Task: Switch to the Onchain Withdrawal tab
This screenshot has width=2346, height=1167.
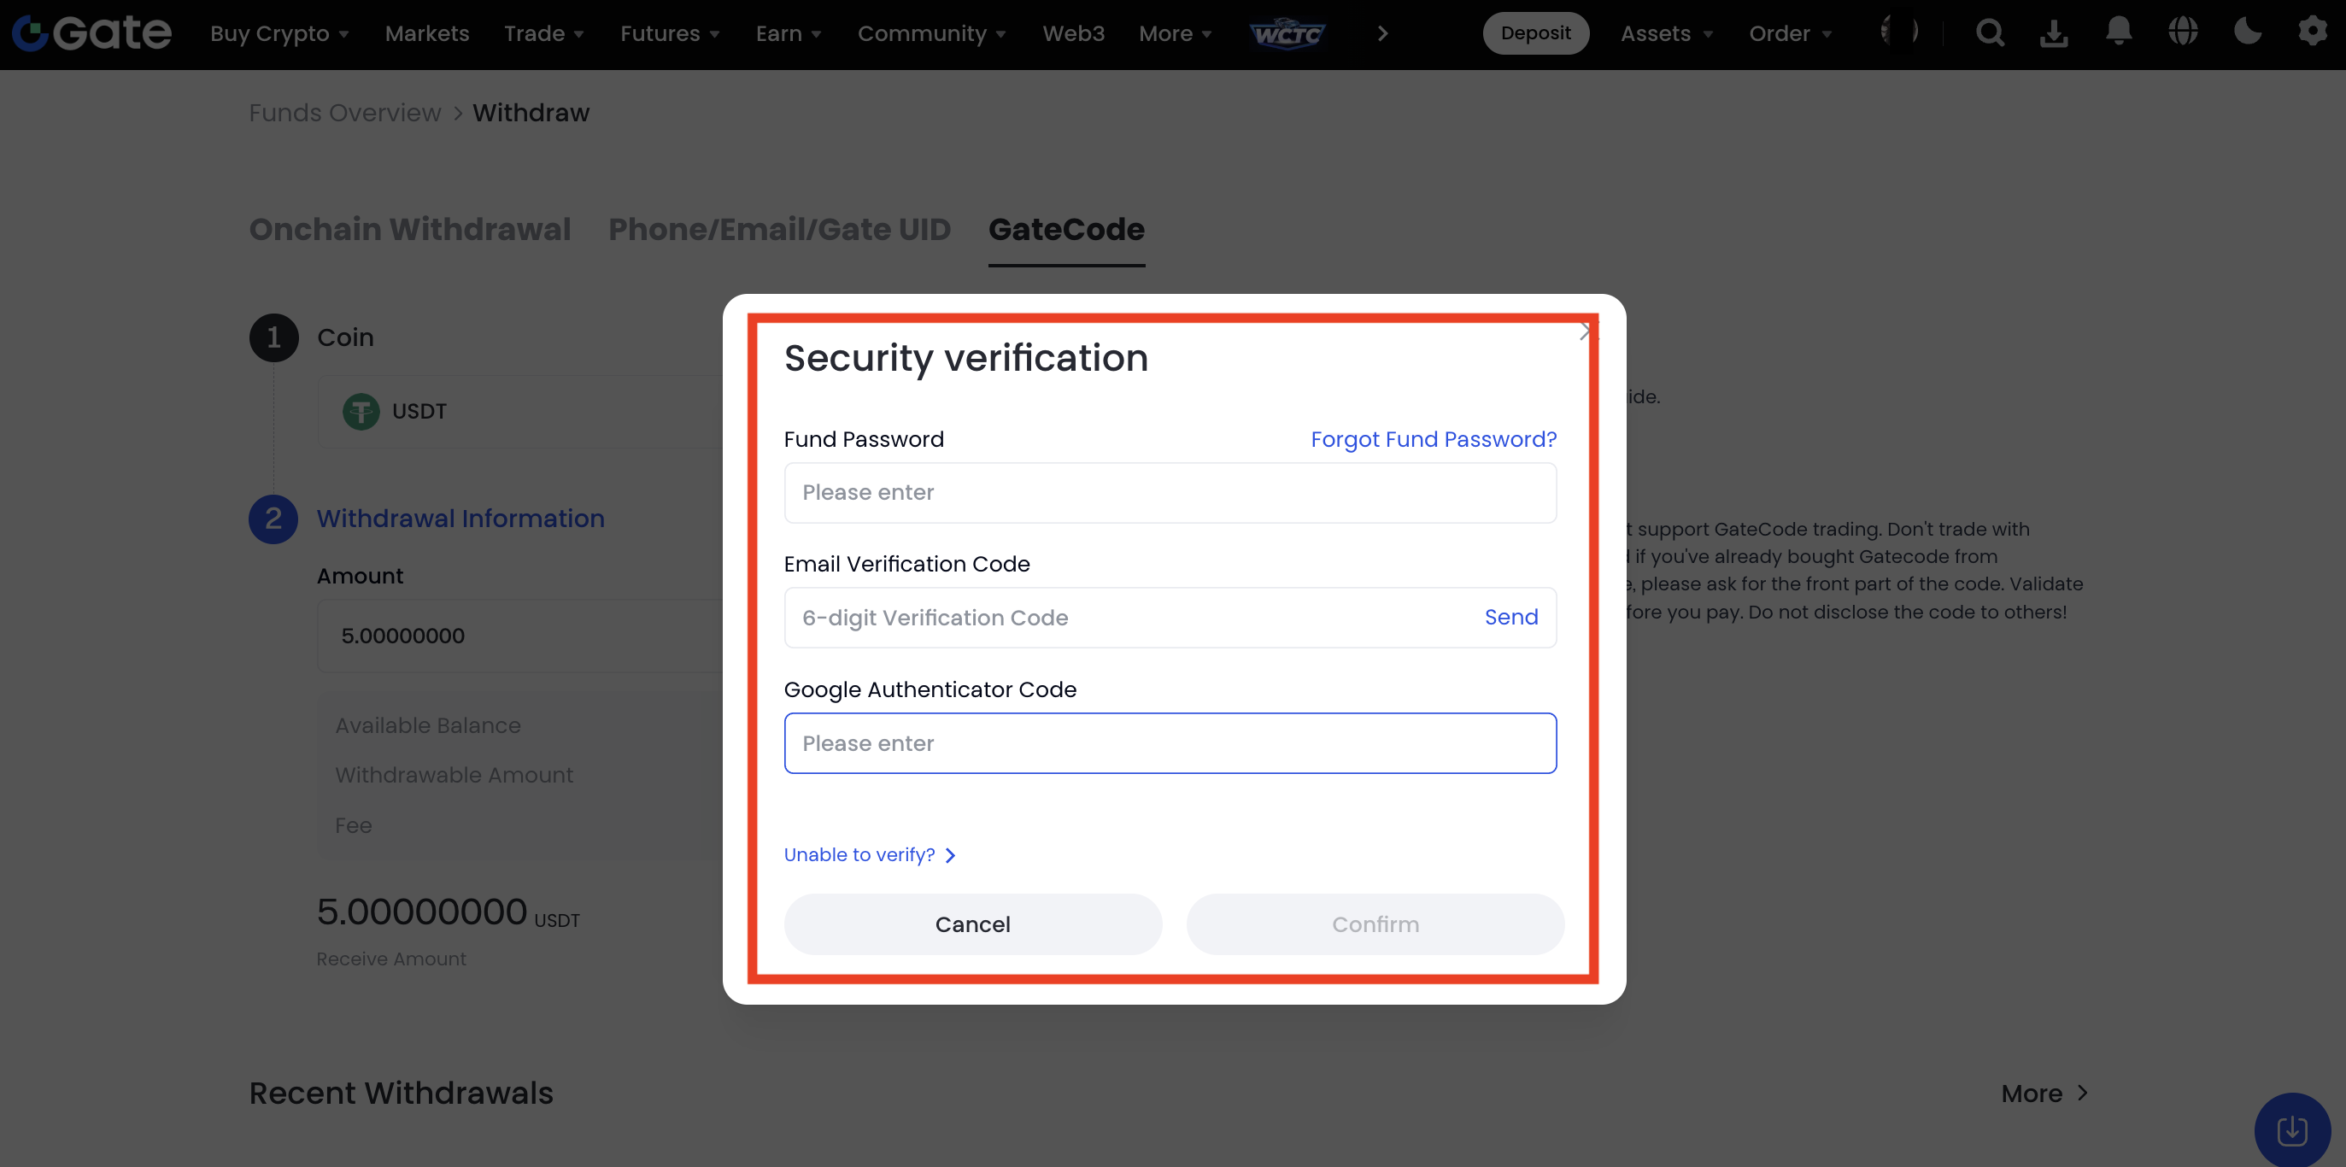Action: tap(410, 230)
